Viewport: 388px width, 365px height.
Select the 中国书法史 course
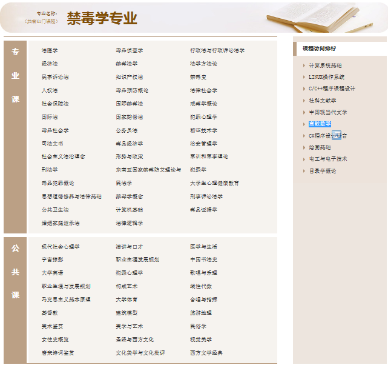203,260
